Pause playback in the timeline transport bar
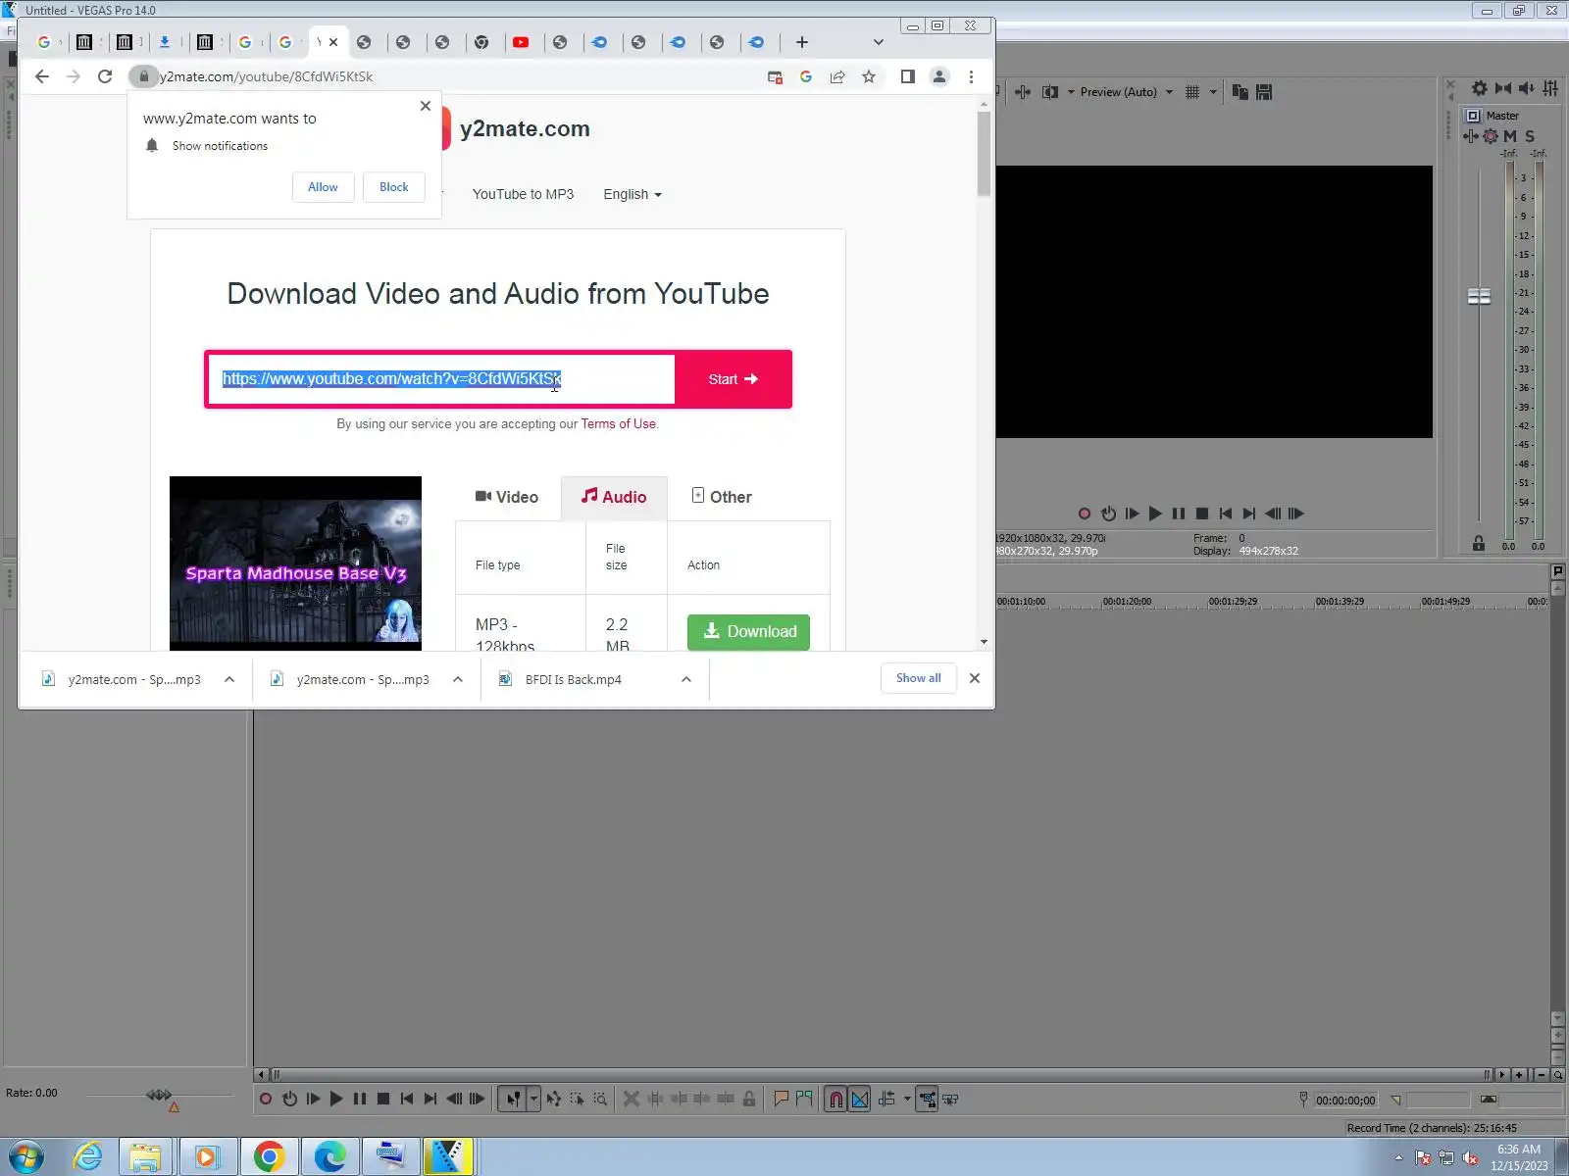 [360, 1100]
